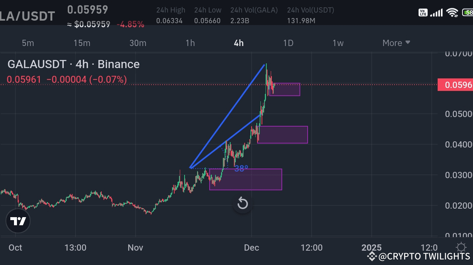Tap the Wi-Fi status icon
Image resolution: width=473 pixels, height=265 pixels.
(451, 12)
